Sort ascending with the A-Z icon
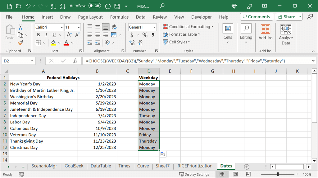Viewport: 318px width, 178px height. pos(53,6)
